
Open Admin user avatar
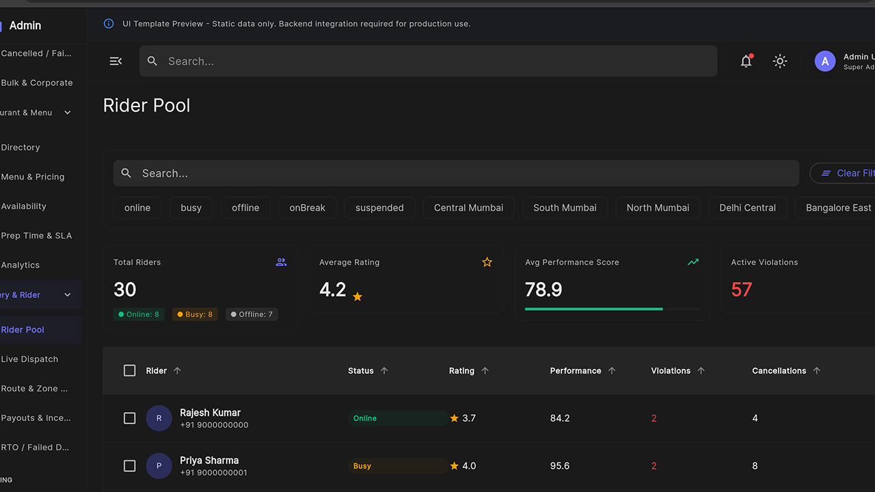825,61
